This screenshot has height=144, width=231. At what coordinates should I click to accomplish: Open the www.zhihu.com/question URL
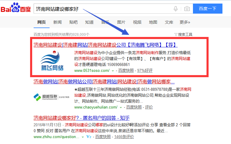[56, 137]
